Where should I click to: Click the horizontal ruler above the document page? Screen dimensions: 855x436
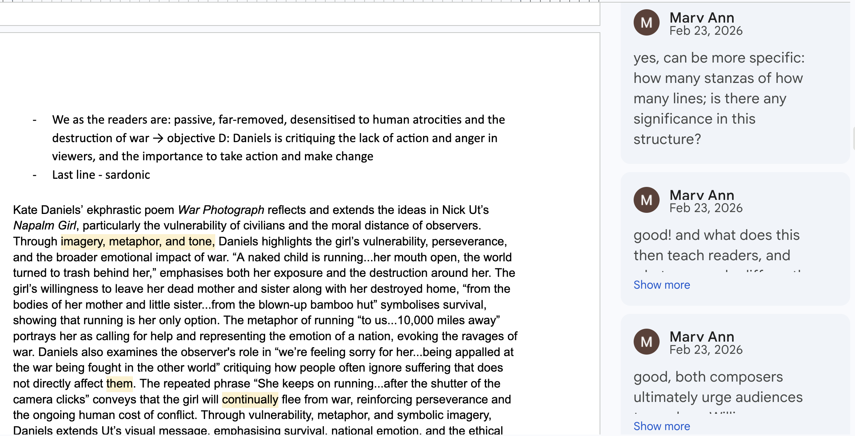click(x=300, y=1)
